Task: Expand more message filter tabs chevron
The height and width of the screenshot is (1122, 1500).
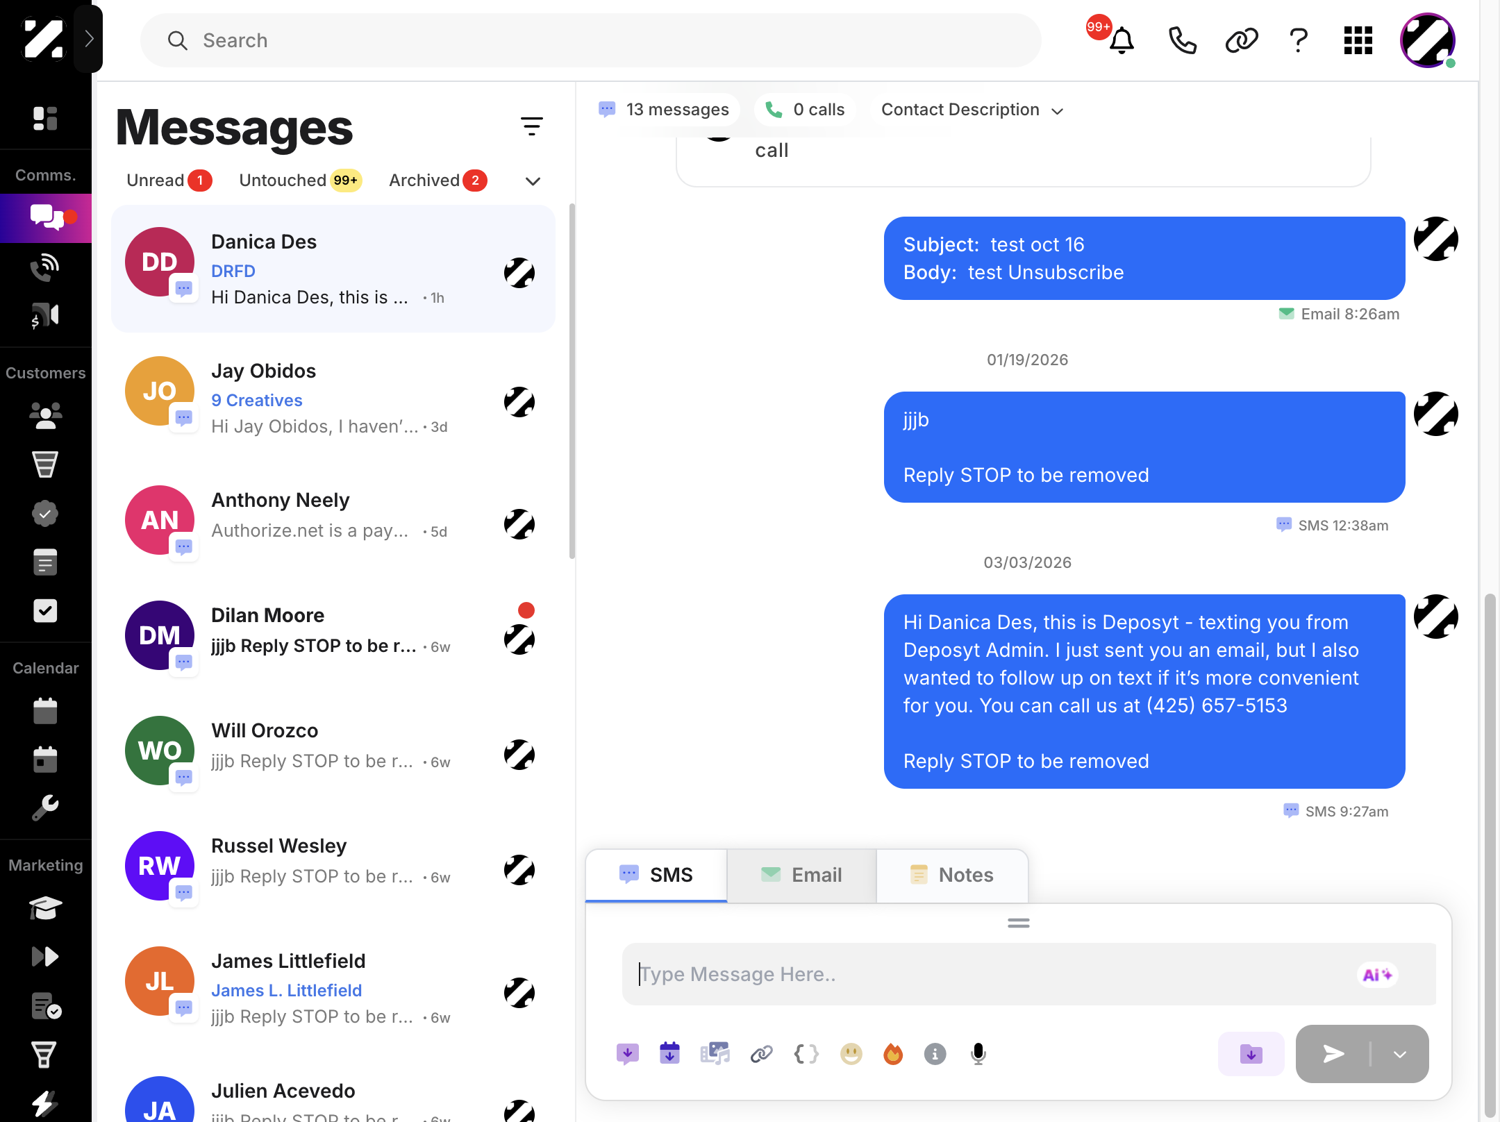Action: [x=533, y=181]
